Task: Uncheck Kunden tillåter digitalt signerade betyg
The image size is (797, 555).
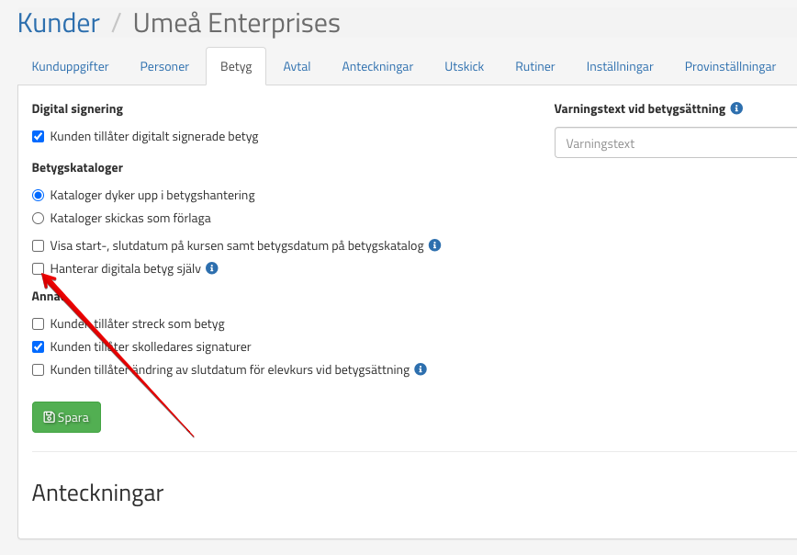Action: pyautogui.click(x=38, y=137)
